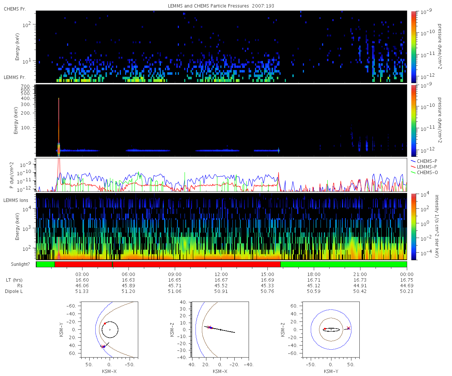Image resolution: width=452 pixels, height=376 pixels.
Task: Click the CHEMS Pr. panel label
Action: tap(15, 9)
